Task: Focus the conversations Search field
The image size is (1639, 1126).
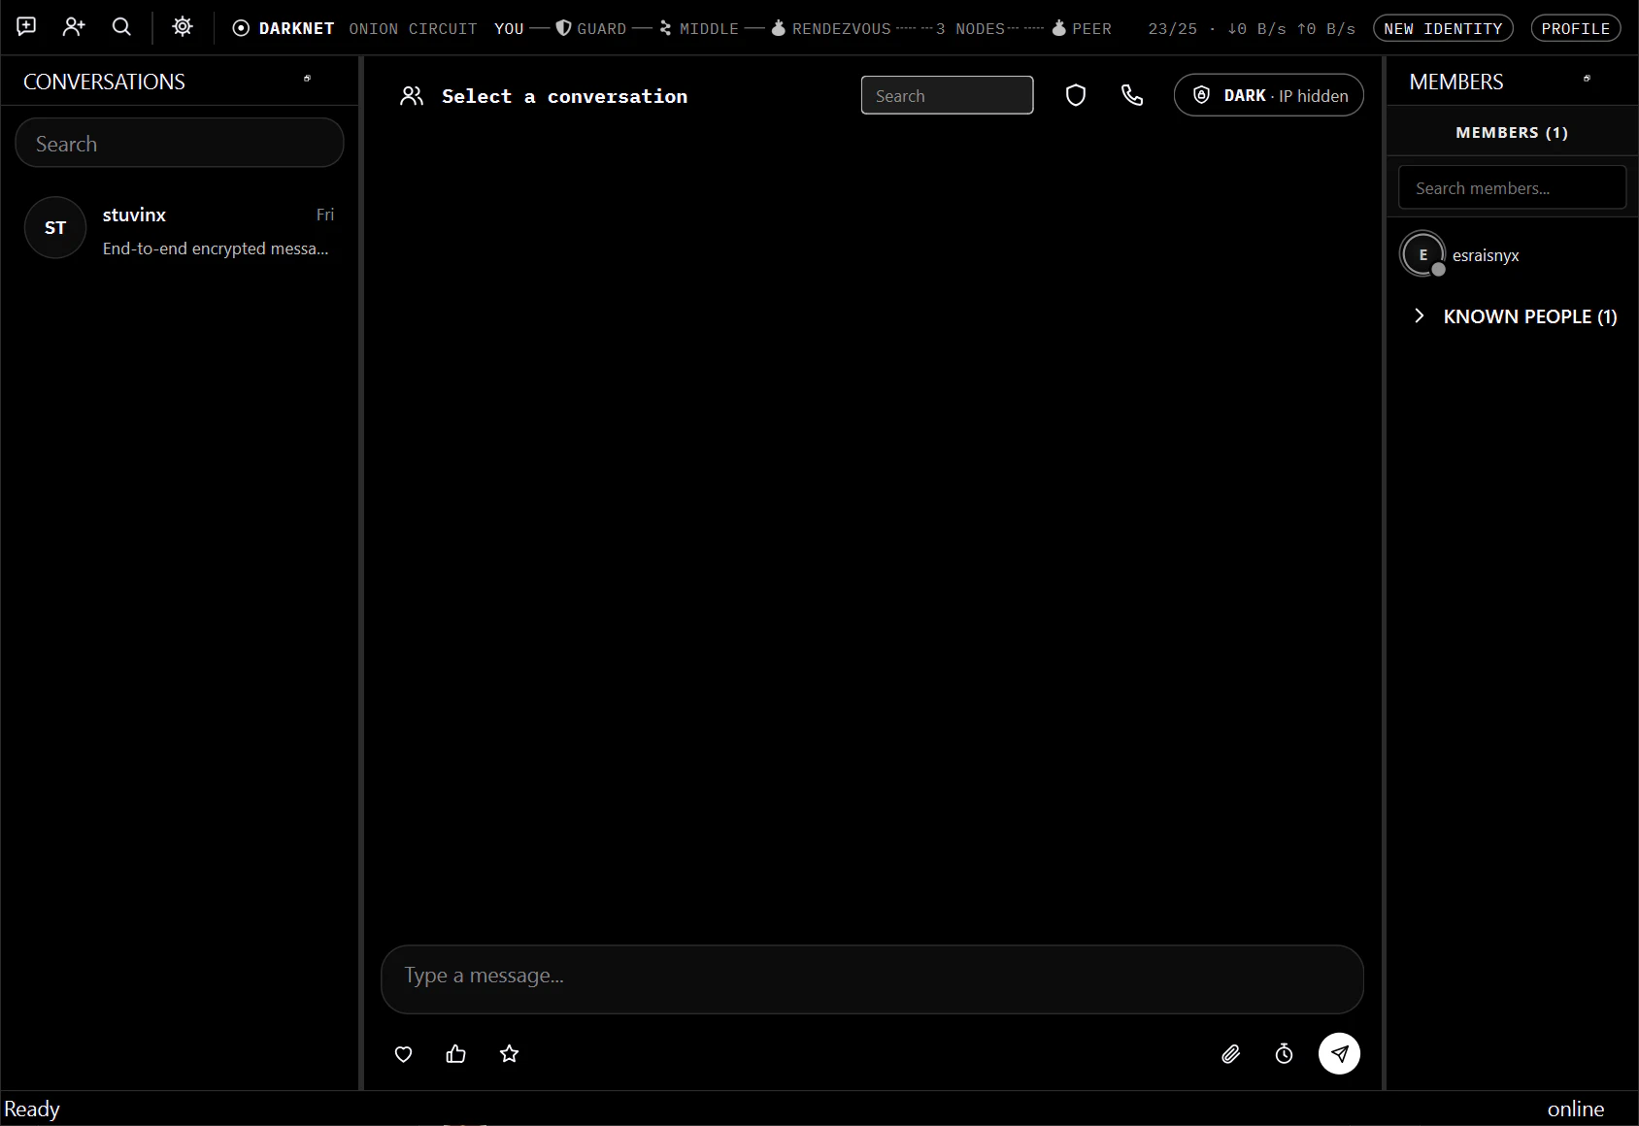Action: [x=180, y=143]
